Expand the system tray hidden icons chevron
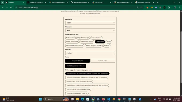Image resolution: width=182 pixels, height=102 pixels. [151, 99]
